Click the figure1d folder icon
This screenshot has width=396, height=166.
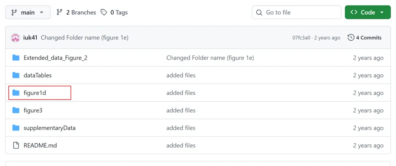click(x=16, y=93)
